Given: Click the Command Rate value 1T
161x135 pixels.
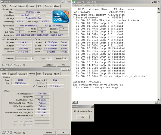Looking at the screenshot, I should 42,115.
